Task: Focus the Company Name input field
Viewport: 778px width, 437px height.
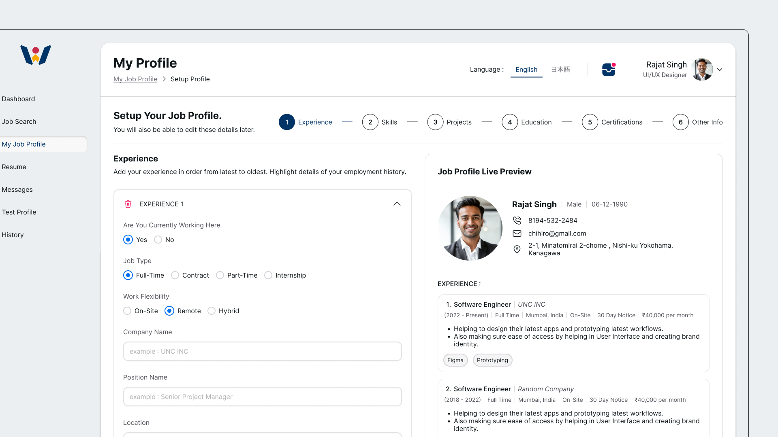Action: (263, 351)
